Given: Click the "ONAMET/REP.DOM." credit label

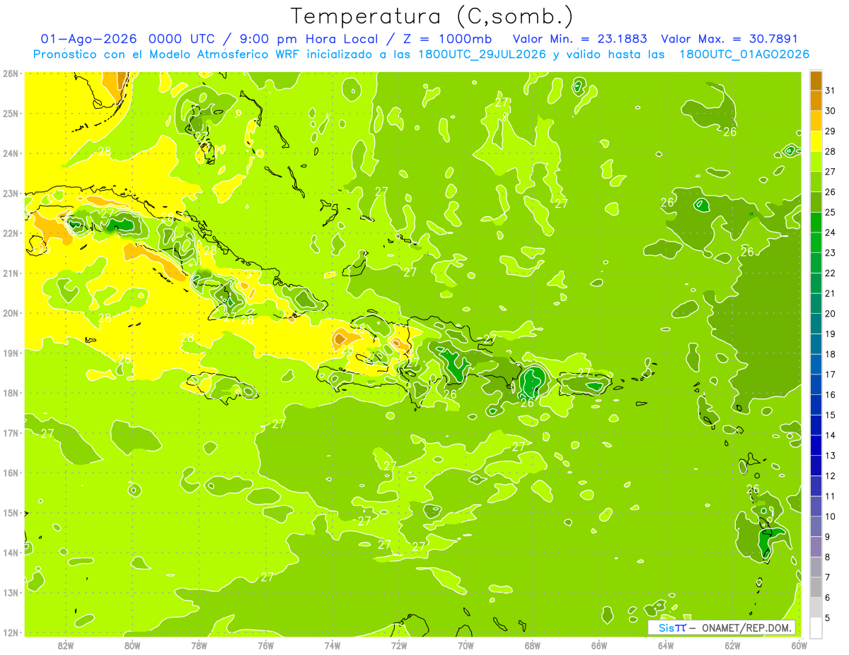Looking at the screenshot, I should pos(748,627).
